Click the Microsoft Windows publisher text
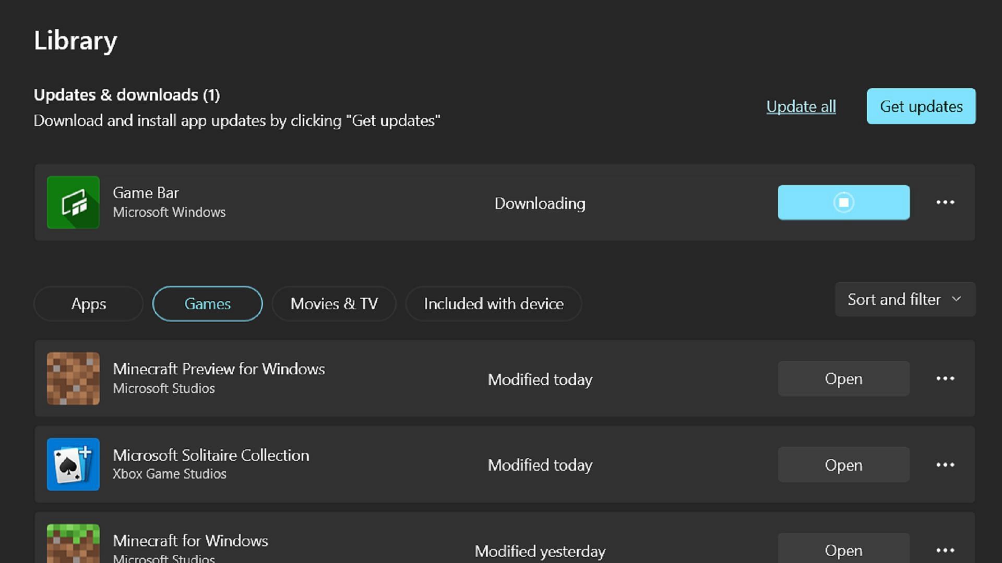Screen dimensions: 1002x563 169,212
